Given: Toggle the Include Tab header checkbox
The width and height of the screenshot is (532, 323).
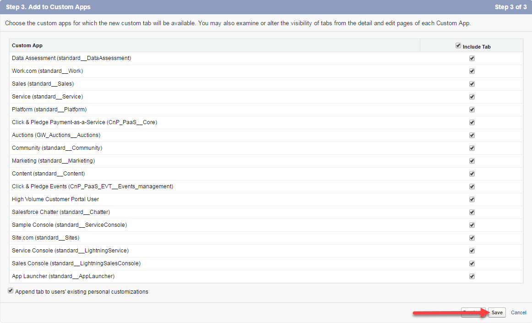Looking at the screenshot, I should coord(458,45).
